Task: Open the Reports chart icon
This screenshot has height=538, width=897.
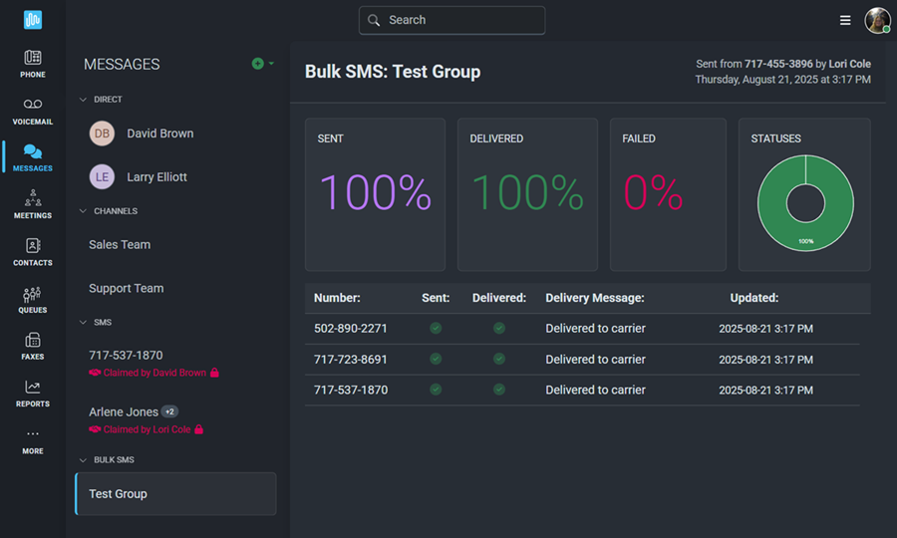Action: [x=33, y=387]
